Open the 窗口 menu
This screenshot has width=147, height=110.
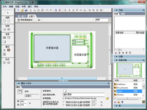pyautogui.click(x=30, y=6)
